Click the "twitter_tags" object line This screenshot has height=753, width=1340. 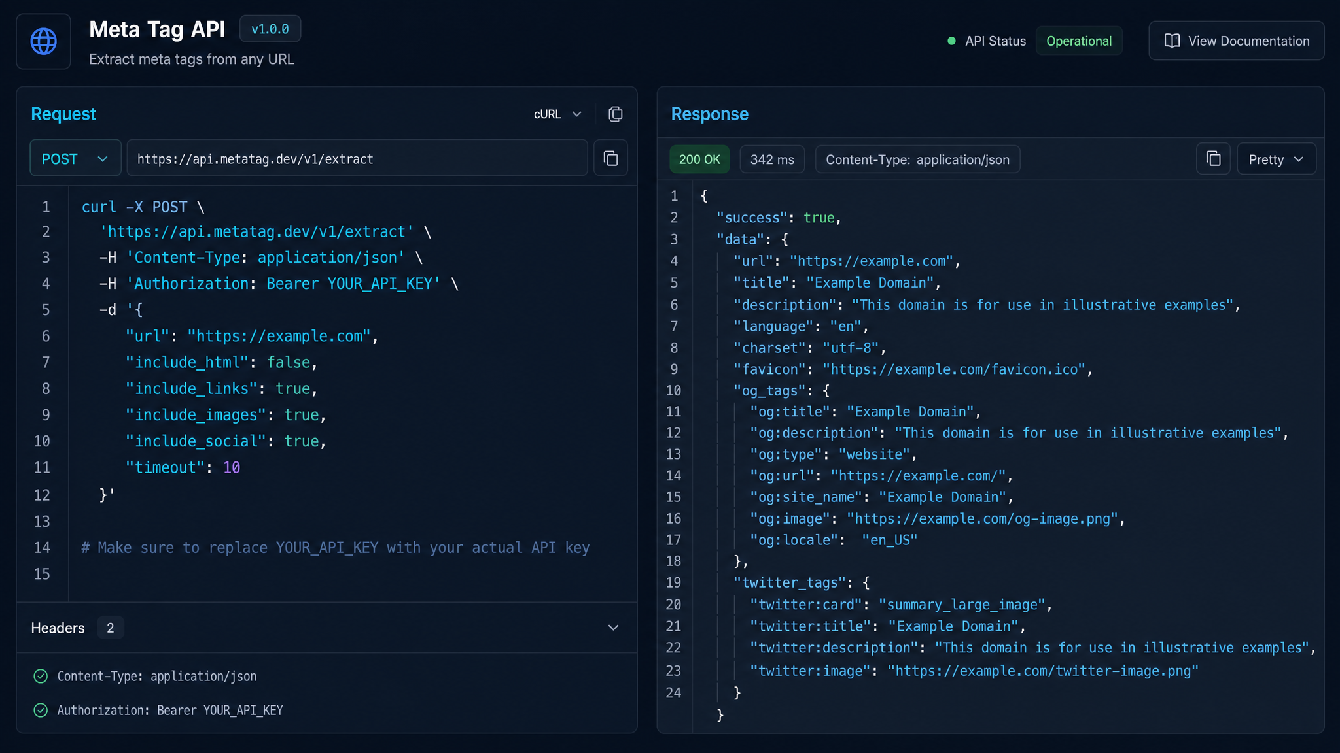802,582
